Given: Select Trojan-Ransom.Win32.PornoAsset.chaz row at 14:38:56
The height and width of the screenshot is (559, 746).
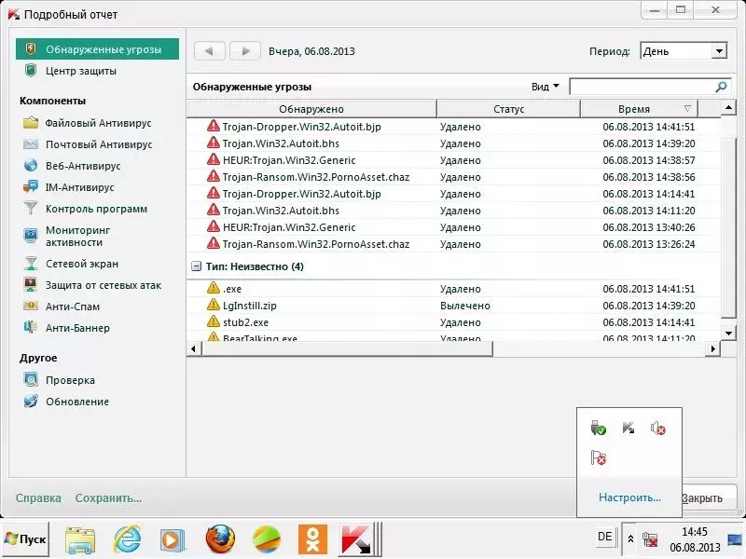Looking at the screenshot, I should (454, 177).
